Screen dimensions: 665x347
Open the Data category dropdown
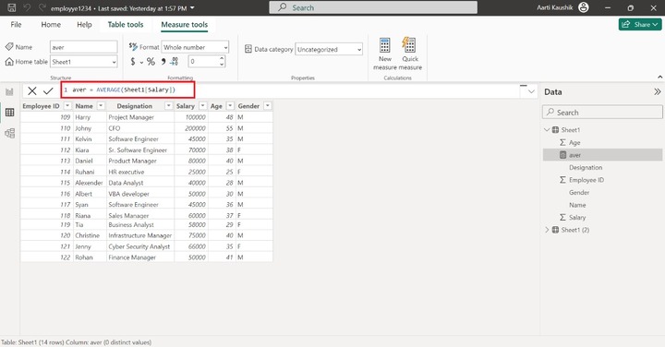coord(329,49)
